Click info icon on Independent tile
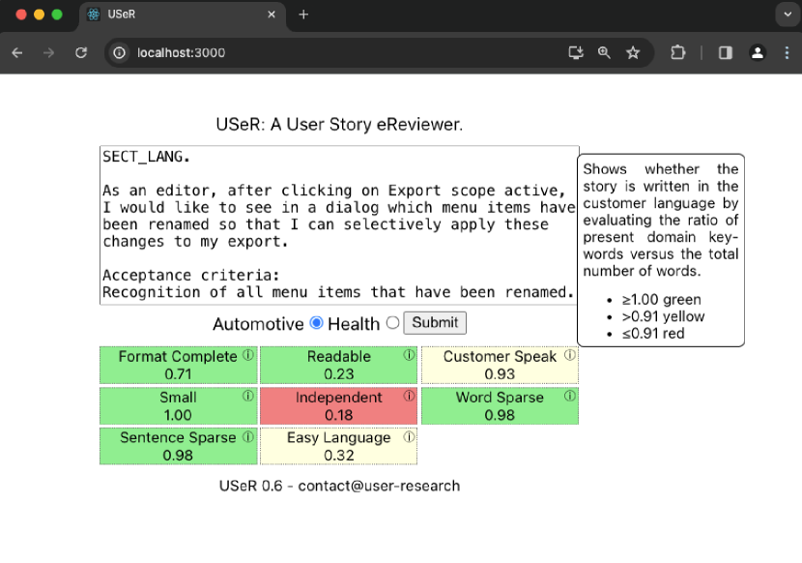This screenshot has width=802, height=563. (x=409, y=396)
